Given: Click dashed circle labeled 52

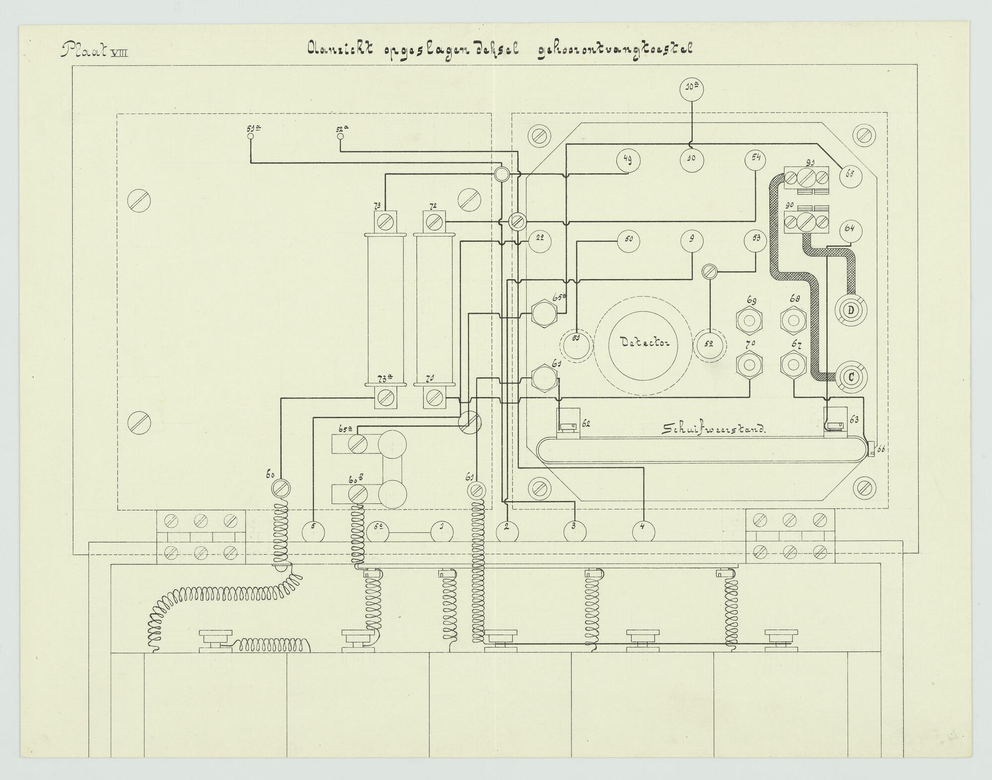Looking at the screenshot, I should click(709, 345).
